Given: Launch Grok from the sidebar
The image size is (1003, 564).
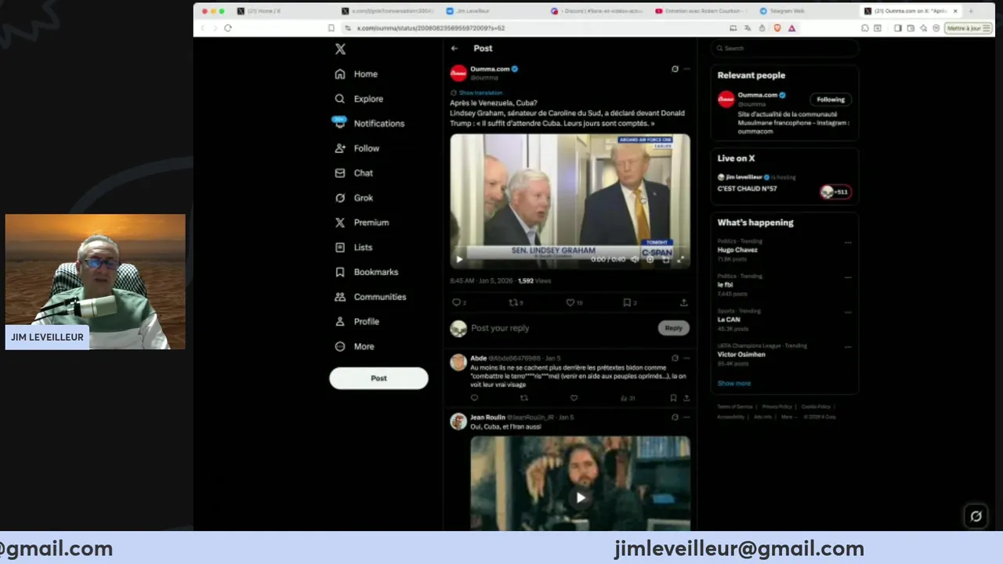Looking at the screenshot, I should [354, 197].
